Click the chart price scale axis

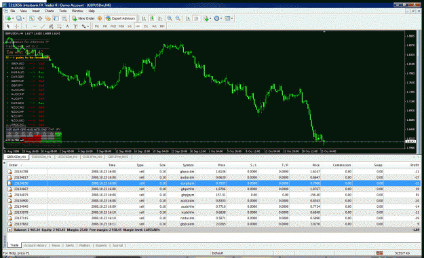(411, 90)
